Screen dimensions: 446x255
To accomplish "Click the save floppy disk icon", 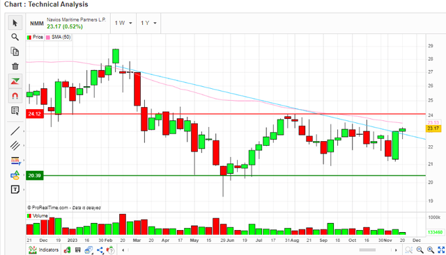I will pyautogui.click(x=77, y=250).
